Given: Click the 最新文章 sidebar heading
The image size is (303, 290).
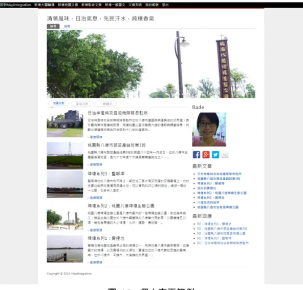Looking at the screenshot, I should (202, 166).
